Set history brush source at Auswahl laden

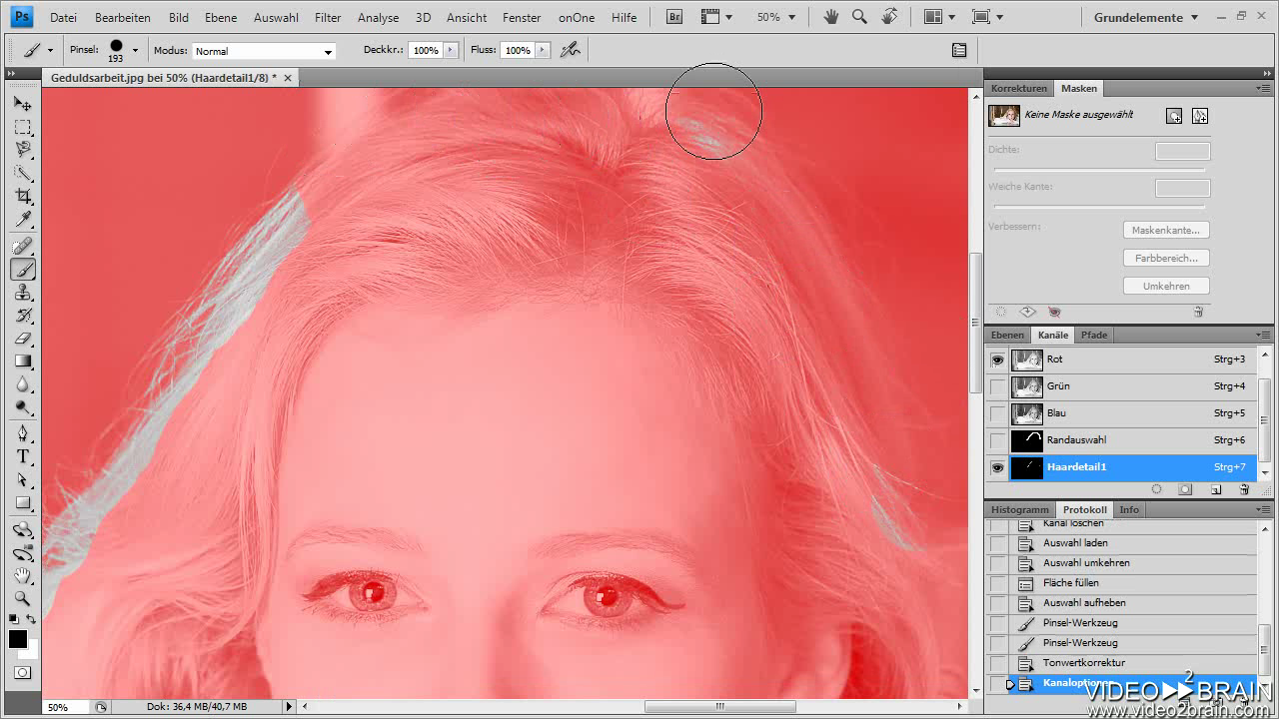tap(997, 543)
